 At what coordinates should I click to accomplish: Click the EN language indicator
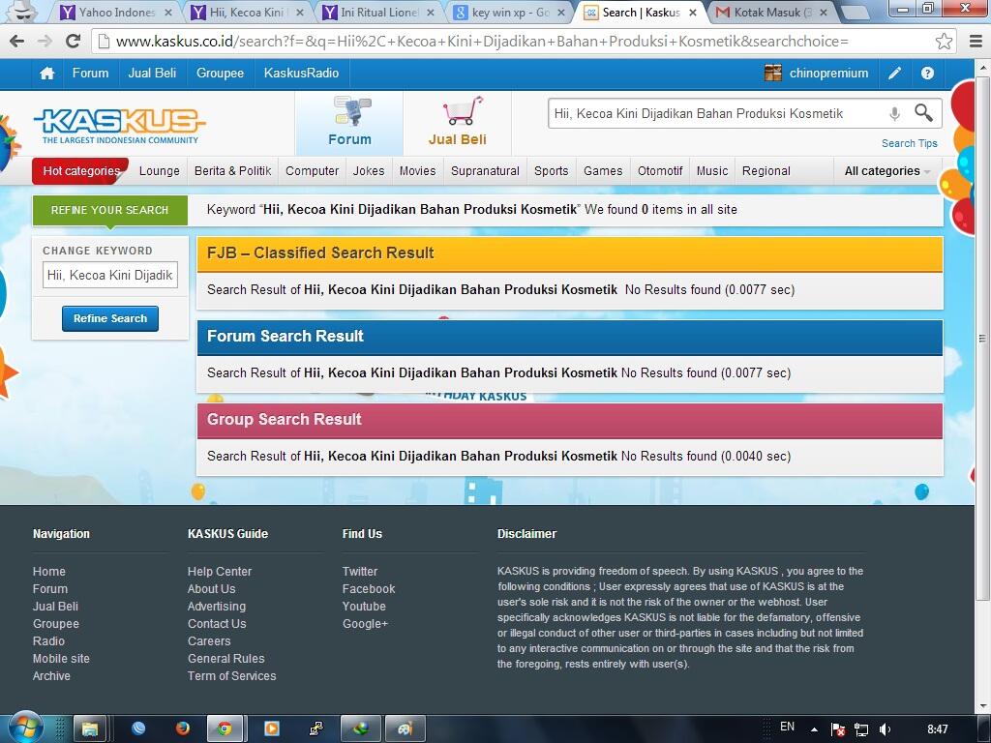point(787,727)
